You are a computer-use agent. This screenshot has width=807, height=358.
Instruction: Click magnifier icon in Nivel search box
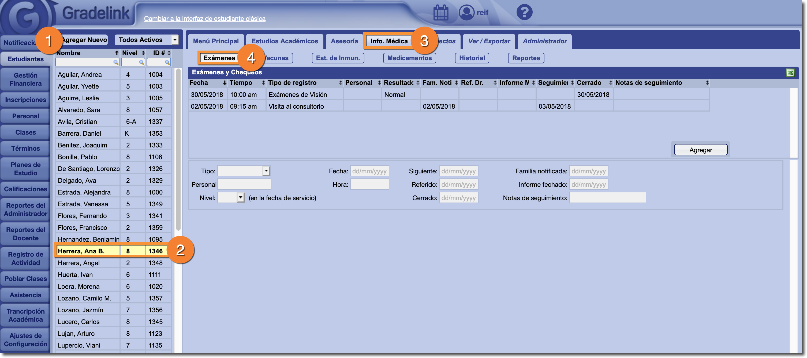141,62
